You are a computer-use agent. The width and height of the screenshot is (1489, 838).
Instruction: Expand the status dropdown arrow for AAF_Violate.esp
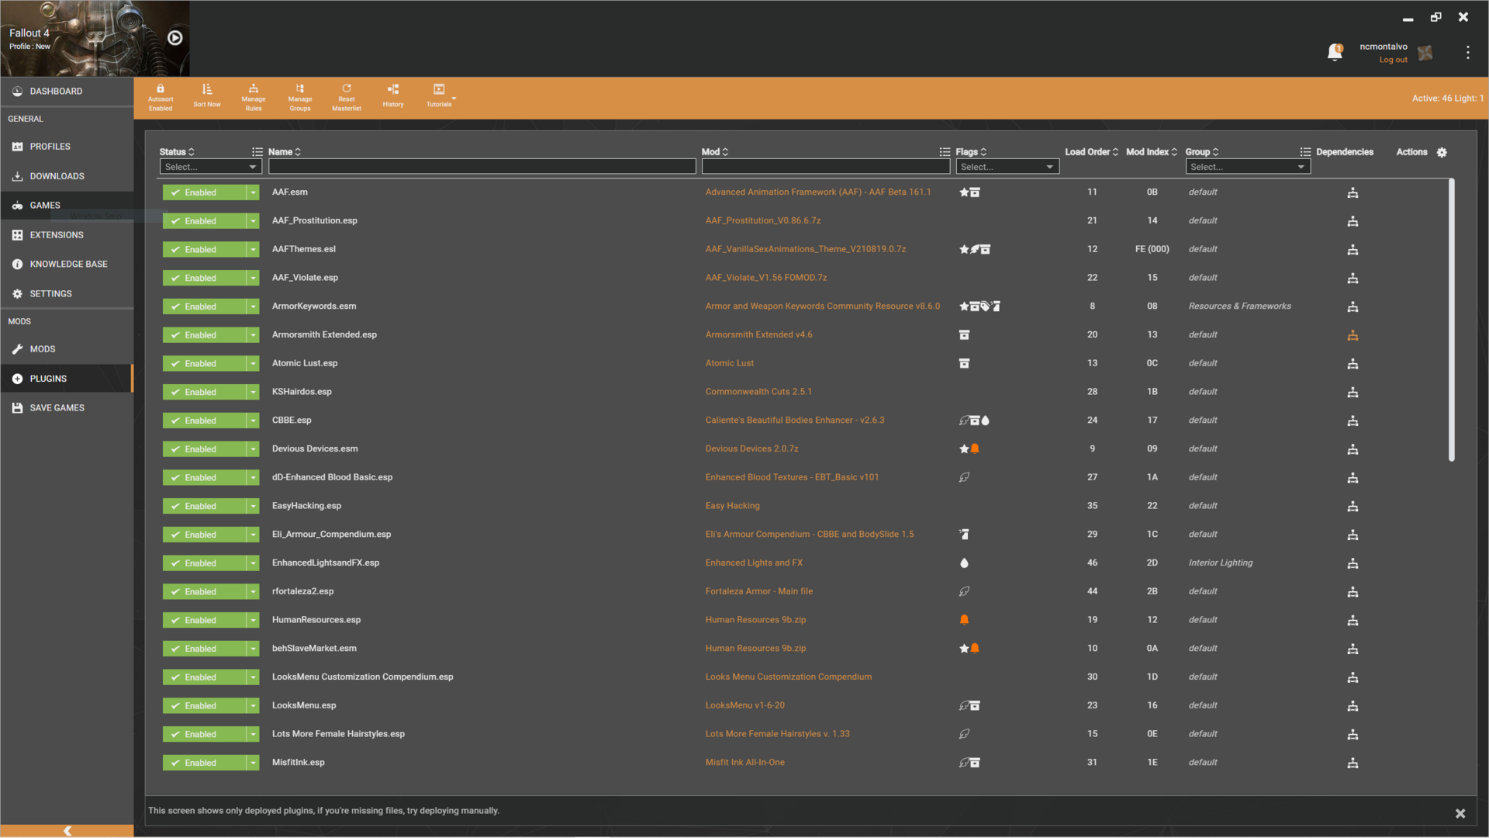[253, 278]
